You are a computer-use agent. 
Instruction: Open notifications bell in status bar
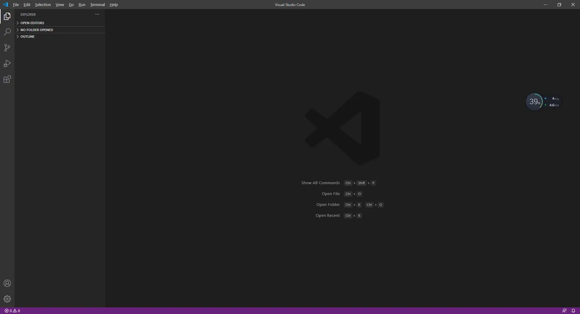point(573,311)
